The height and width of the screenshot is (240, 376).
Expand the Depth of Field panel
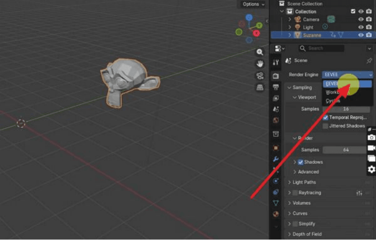coord(289,234)
